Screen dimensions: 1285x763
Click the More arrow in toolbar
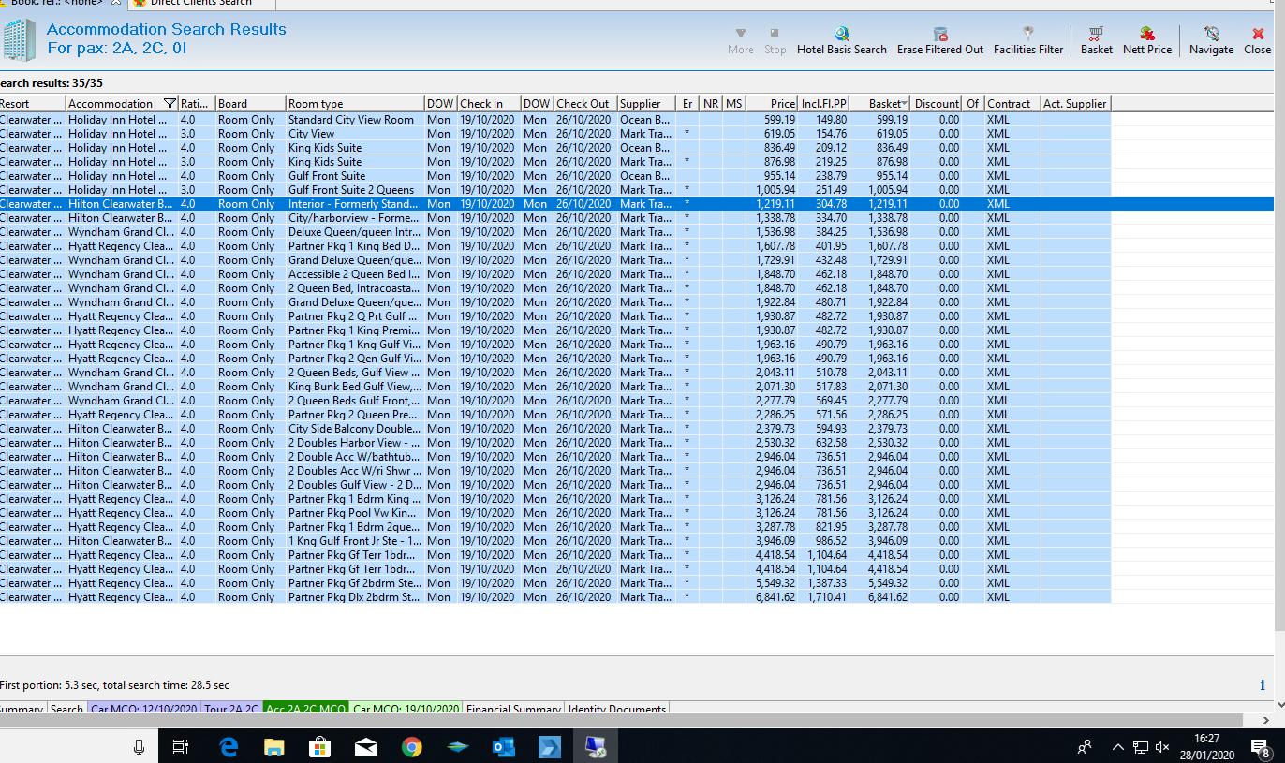pos(740,41)
